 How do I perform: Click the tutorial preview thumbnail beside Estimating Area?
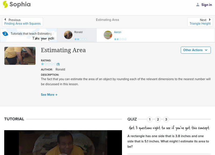[x=20, y=56]
